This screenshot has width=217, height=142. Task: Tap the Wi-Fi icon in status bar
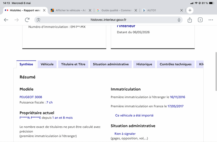point(196,3)
